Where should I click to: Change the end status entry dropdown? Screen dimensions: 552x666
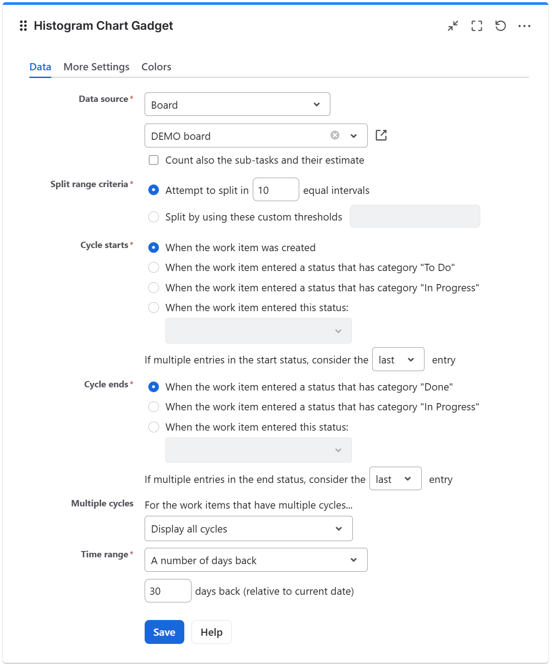[x=396, y=479]
